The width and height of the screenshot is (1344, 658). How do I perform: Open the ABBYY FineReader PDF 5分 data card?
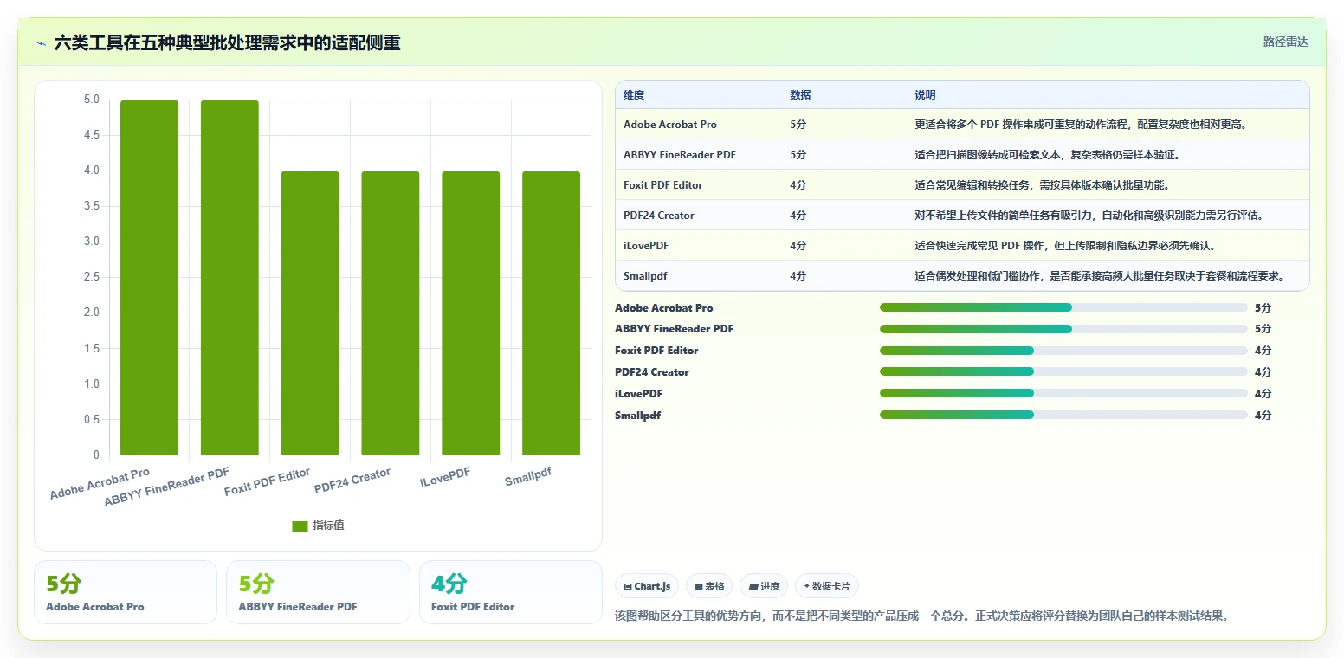point(318,592)
